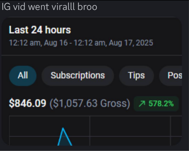Click the Last 24 hours heading
The width and height of the screenshot is (189, 151).
[x=40, y=30]
